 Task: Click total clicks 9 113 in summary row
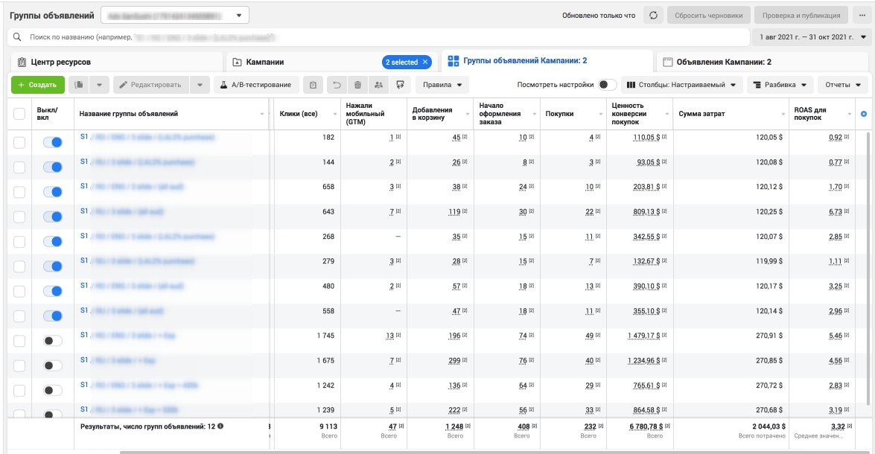[x=328, y=426]
